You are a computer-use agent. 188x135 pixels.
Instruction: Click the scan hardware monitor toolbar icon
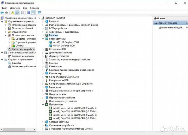39,13
